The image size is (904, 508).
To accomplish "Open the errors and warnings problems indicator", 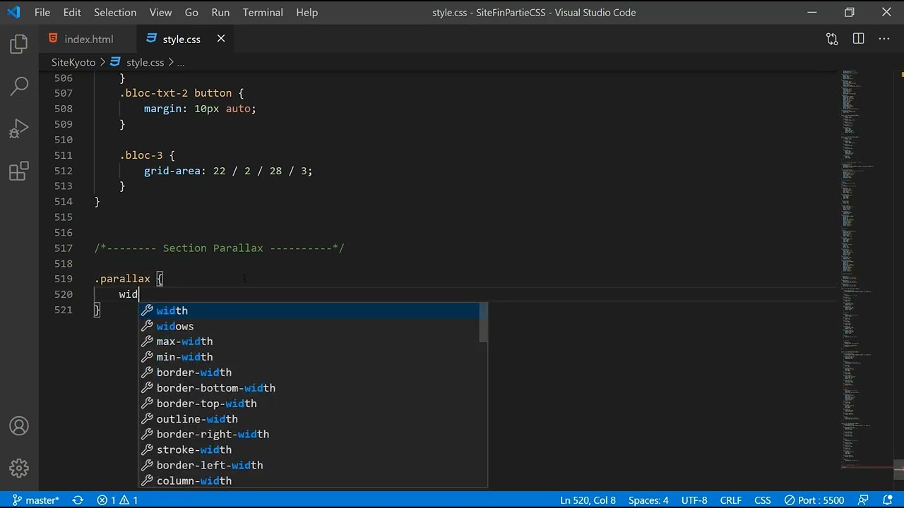I will [117, 500].
